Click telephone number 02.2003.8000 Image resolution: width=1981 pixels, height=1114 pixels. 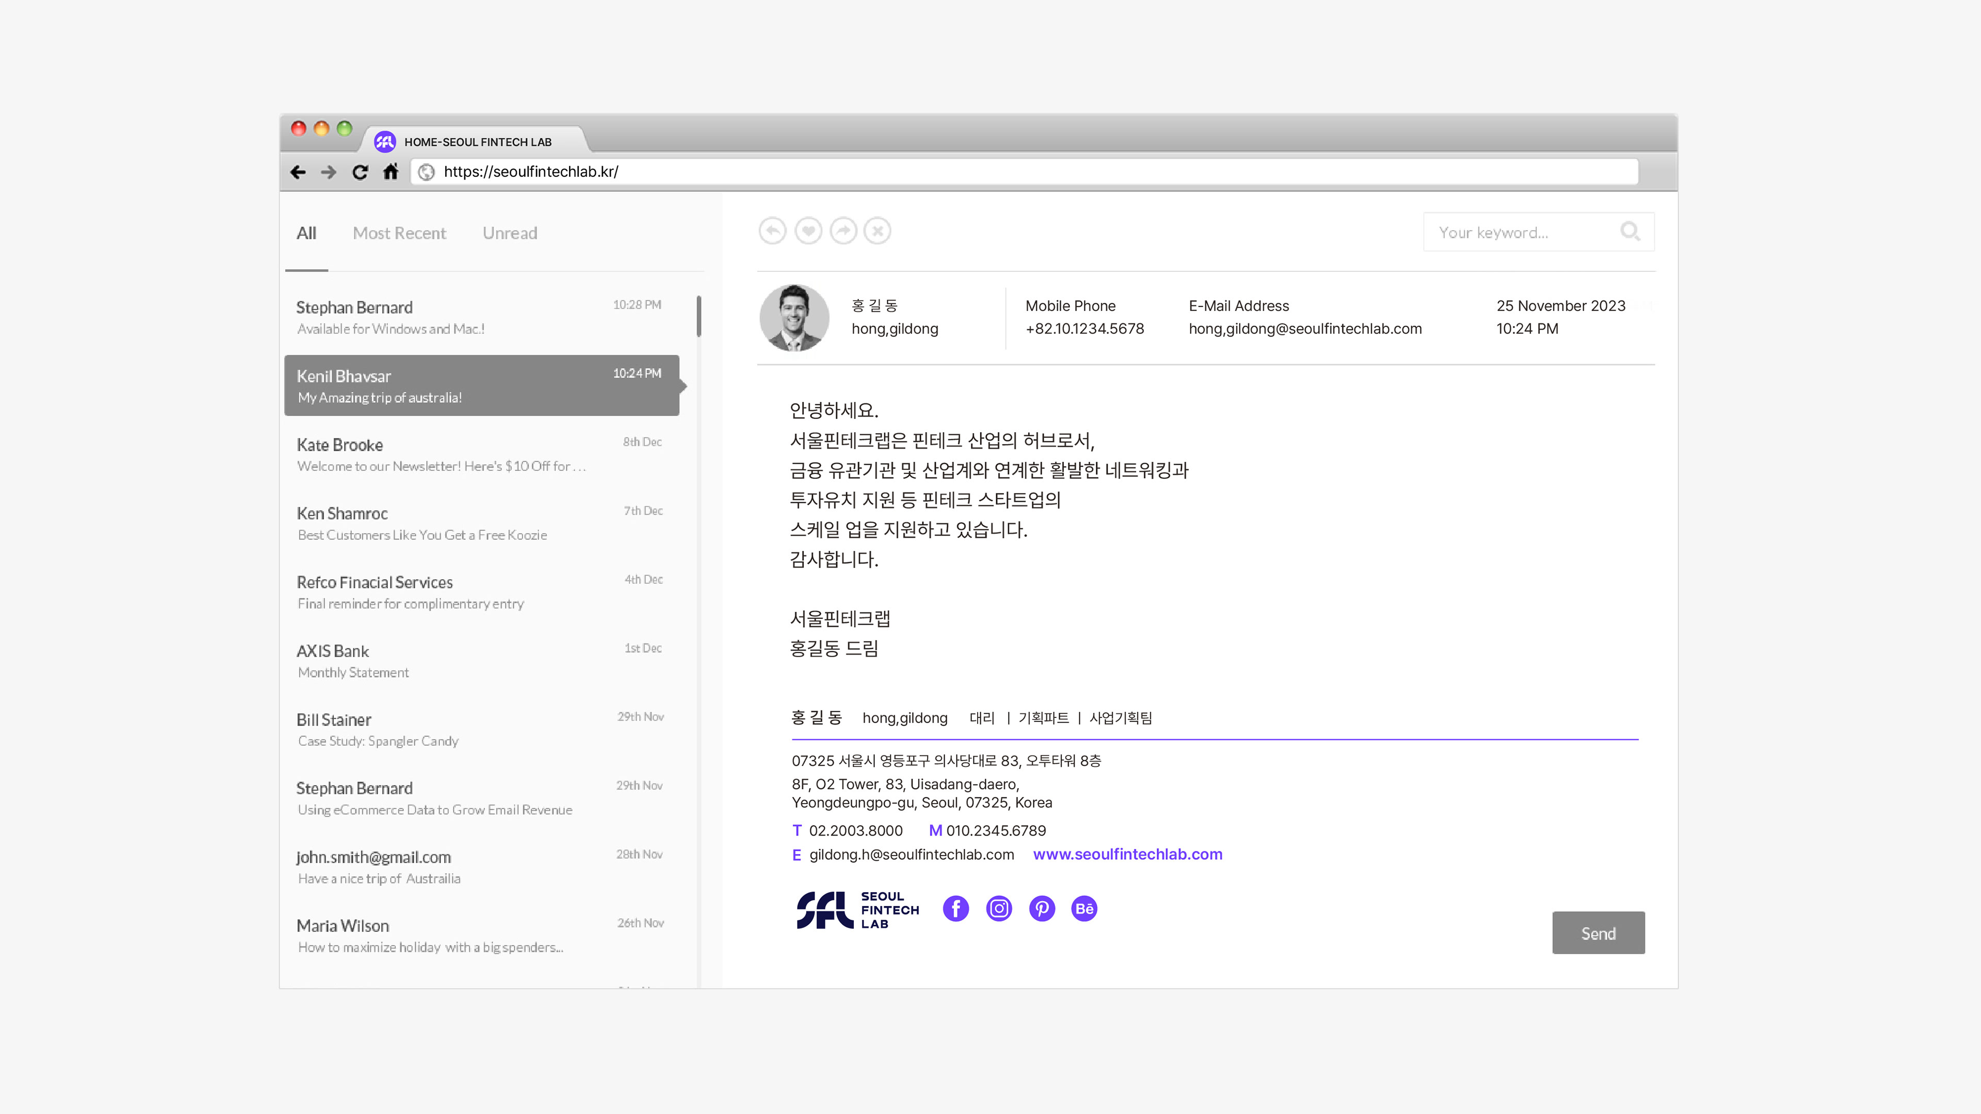click(x=855, y=830)
